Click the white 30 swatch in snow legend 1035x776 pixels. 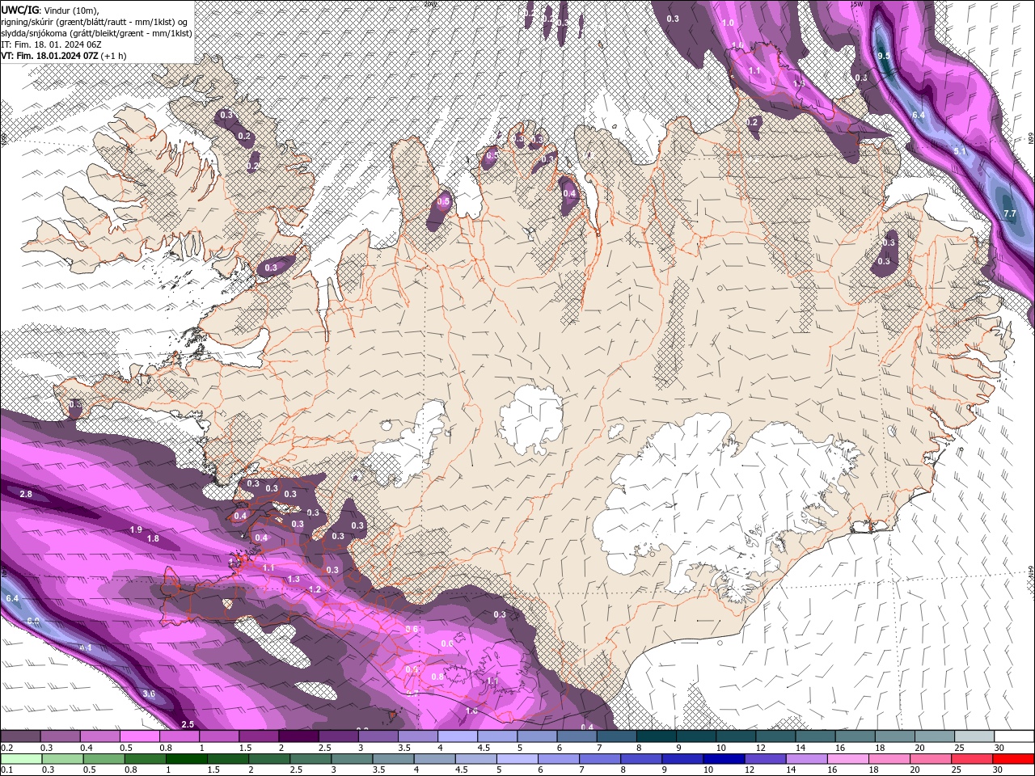point(1014,736)
